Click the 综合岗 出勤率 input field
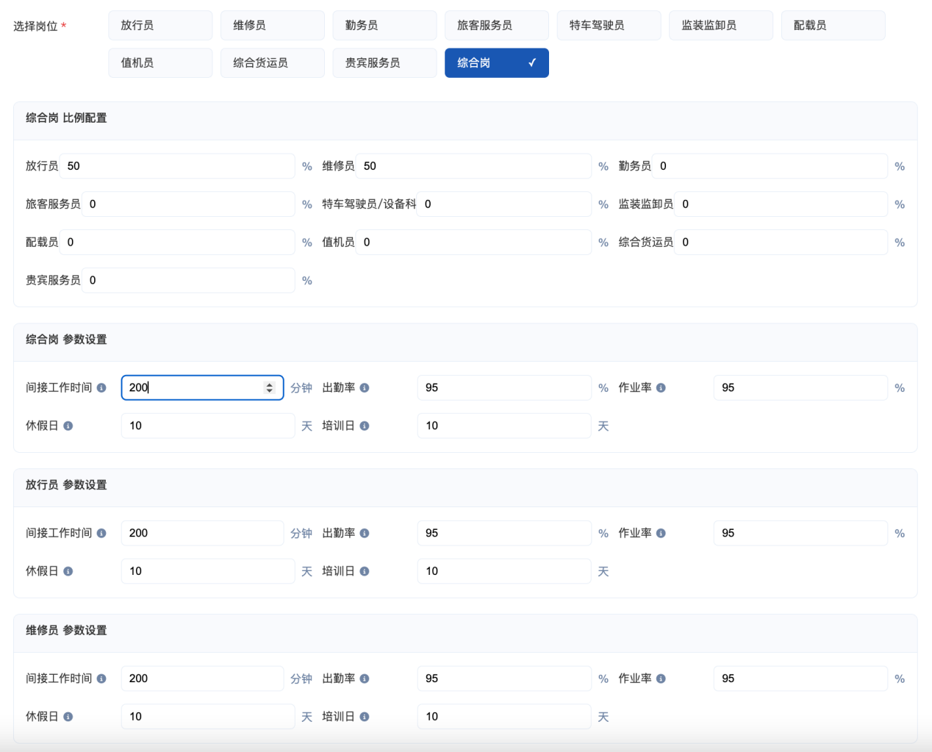The width and height of the screenshot is (932, 752). [x=504, y=388]
